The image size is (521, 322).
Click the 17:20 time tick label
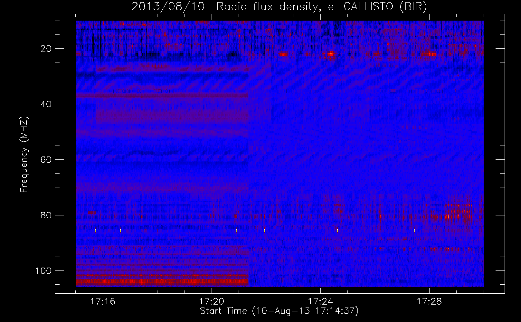(x=212, y=302)
